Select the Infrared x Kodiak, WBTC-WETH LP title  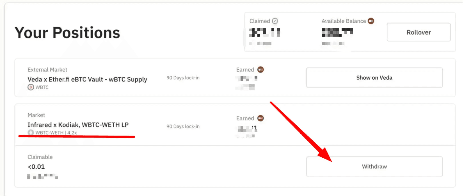point(78,125)
